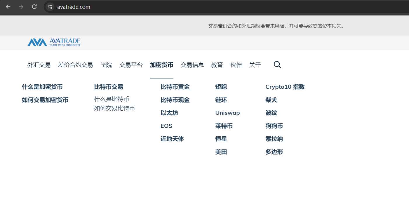
Task: Open 狗狗币 link
Action: click(x=274, y=126)
